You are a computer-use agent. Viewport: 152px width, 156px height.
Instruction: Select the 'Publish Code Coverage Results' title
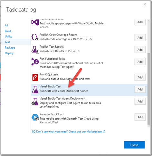(x=59, y=35)
